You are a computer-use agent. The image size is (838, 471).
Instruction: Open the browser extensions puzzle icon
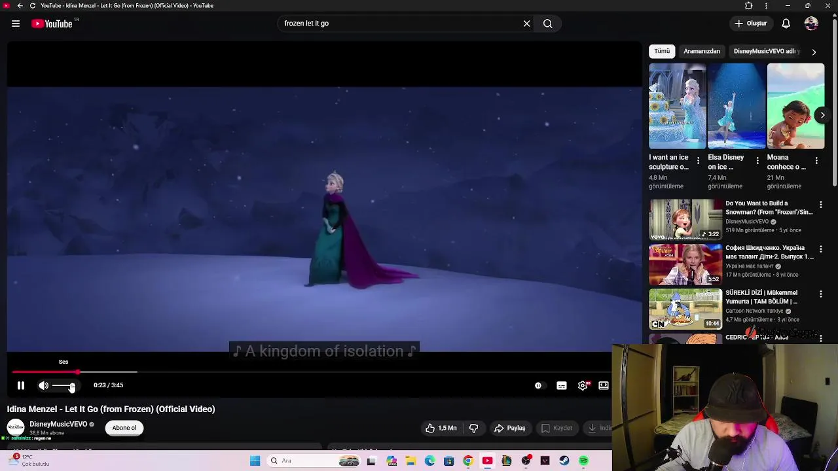[749, 5]
